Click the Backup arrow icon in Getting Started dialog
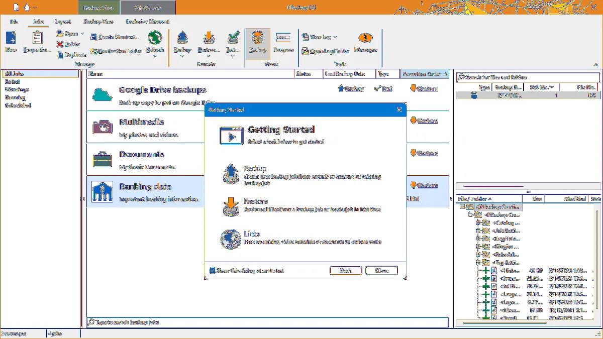The height and width of the screenshot is (339, 603). [x=231, y=173]
